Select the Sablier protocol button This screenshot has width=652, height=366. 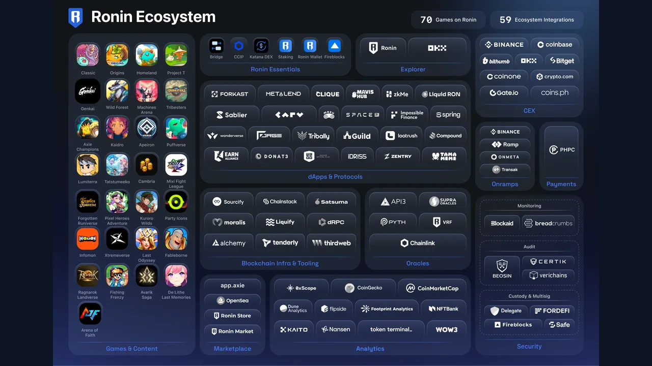[x=232, y=115]
